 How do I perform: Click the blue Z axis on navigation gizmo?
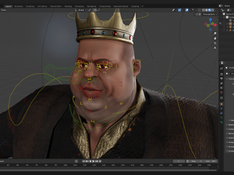click(211, 19)
